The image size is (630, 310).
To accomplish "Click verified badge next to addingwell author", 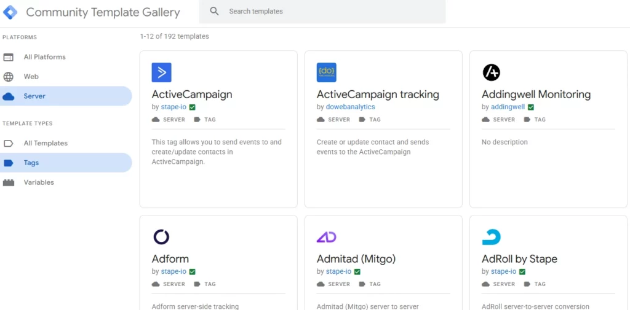I will [531, 107].
